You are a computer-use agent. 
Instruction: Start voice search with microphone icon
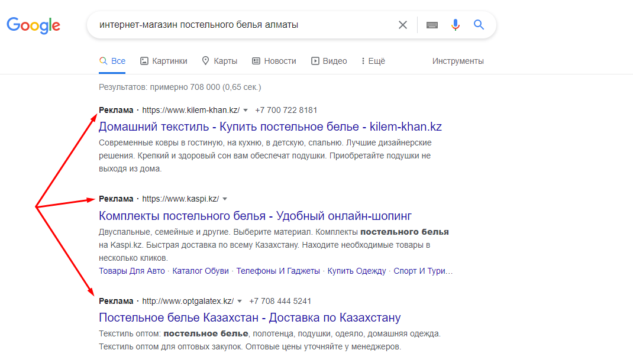point(456,25)
